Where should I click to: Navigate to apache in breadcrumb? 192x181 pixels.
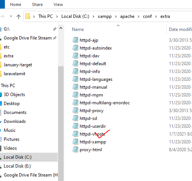(x=127, y=16)
